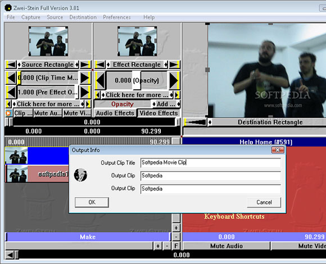Increase the Clip Time value with right arrow

tap(85, 78)
